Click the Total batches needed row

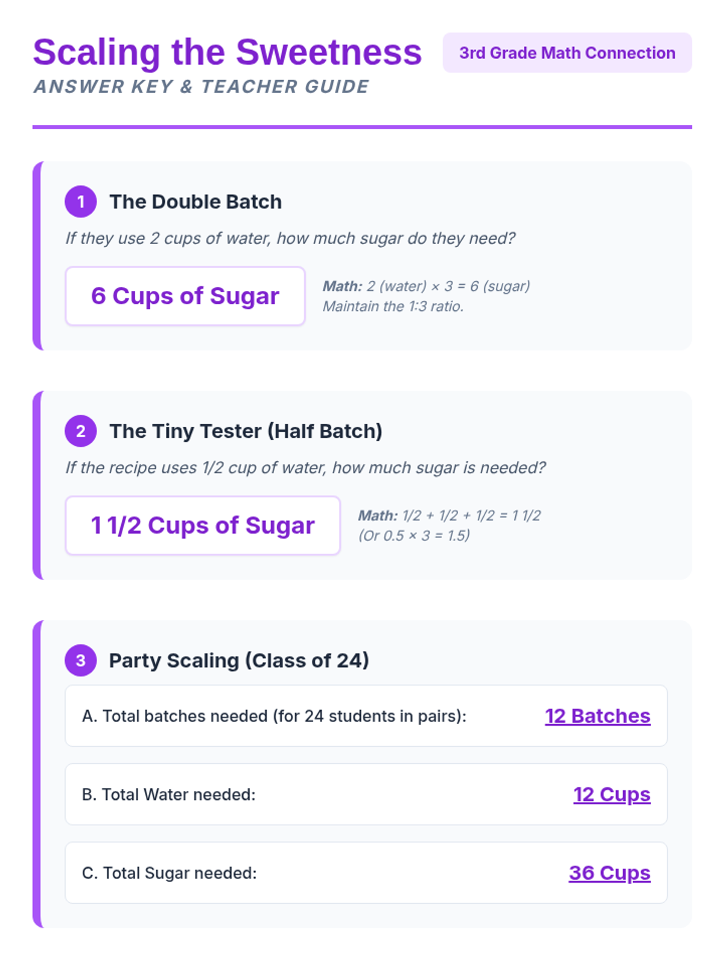(366, 716)
